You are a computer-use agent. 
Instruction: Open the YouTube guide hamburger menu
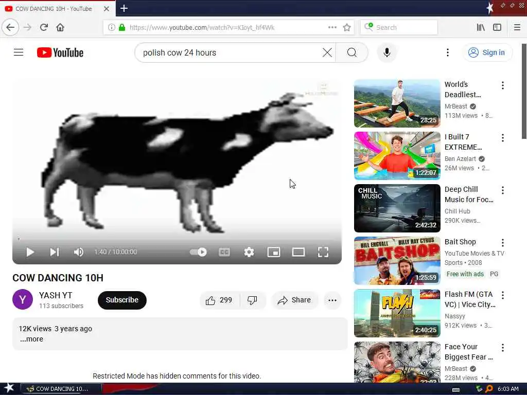[x=19, y=52]
